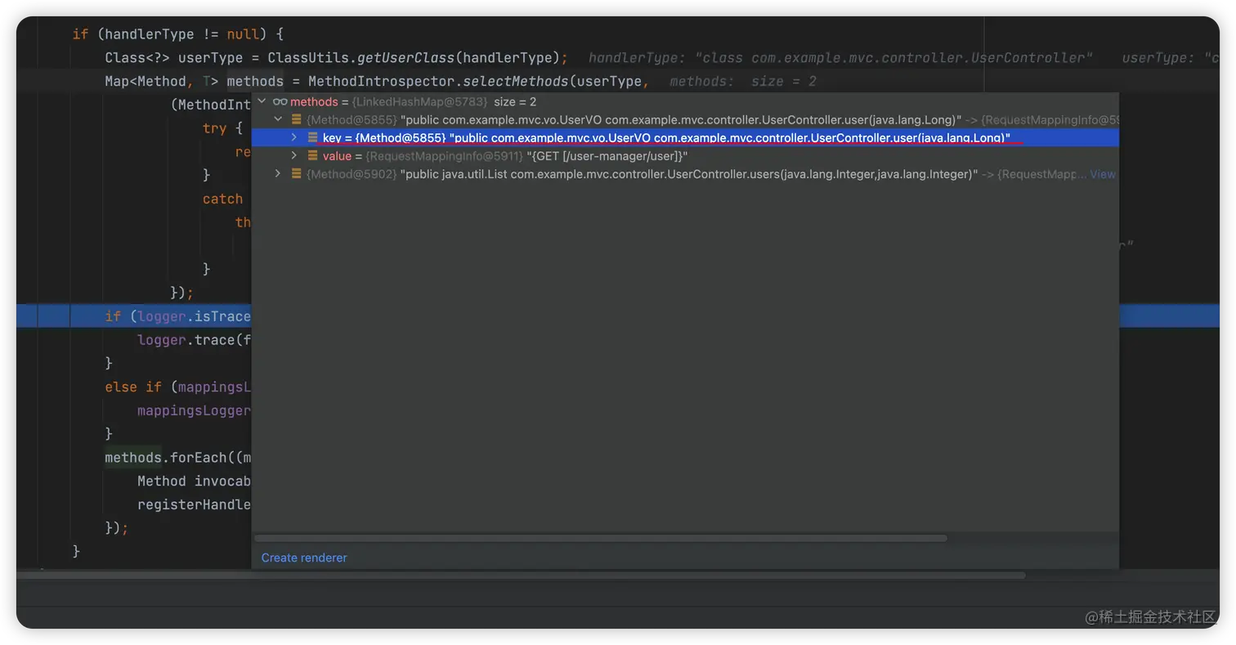
Task: Click the "catch" keyword line
Action: click(x=222, y=199)
